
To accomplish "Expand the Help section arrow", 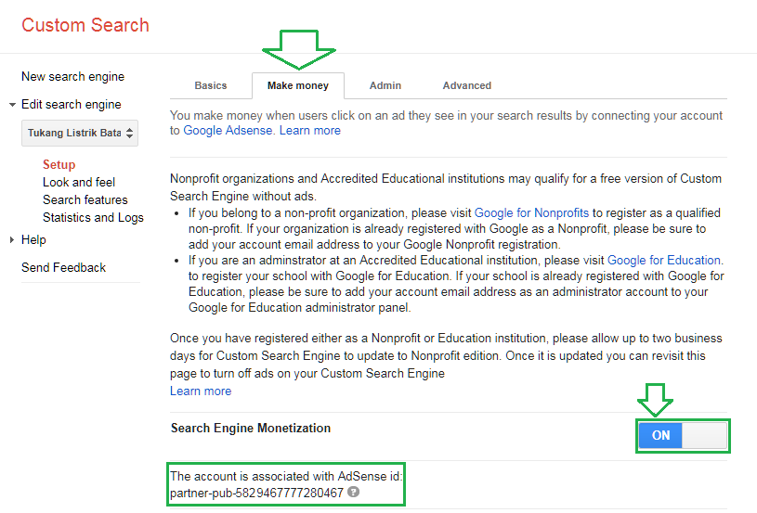I will click(x=13, y=240).
